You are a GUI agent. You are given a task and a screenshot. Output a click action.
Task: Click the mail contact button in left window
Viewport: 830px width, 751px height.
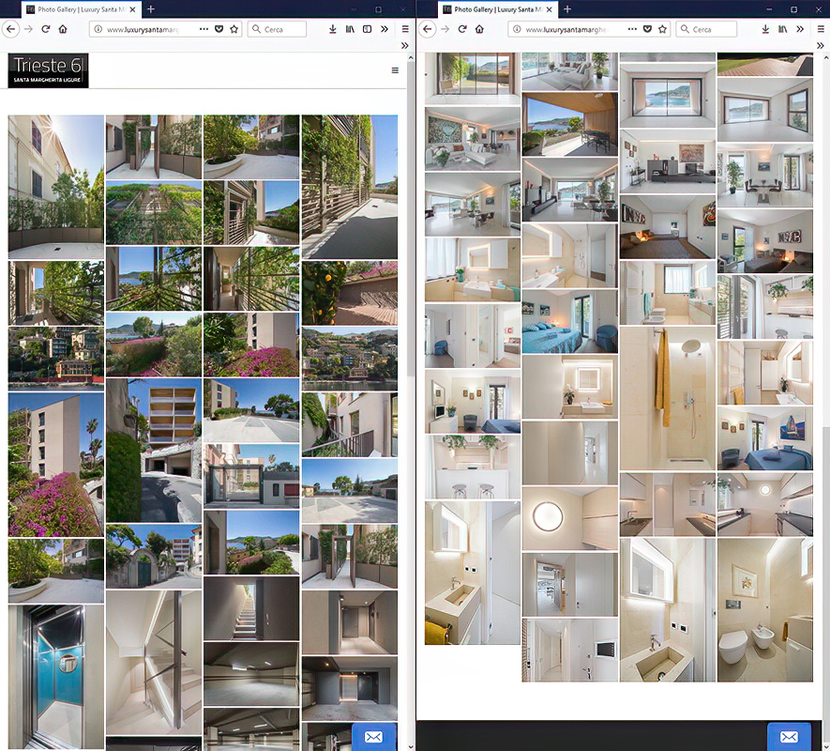tap(374, 737)
